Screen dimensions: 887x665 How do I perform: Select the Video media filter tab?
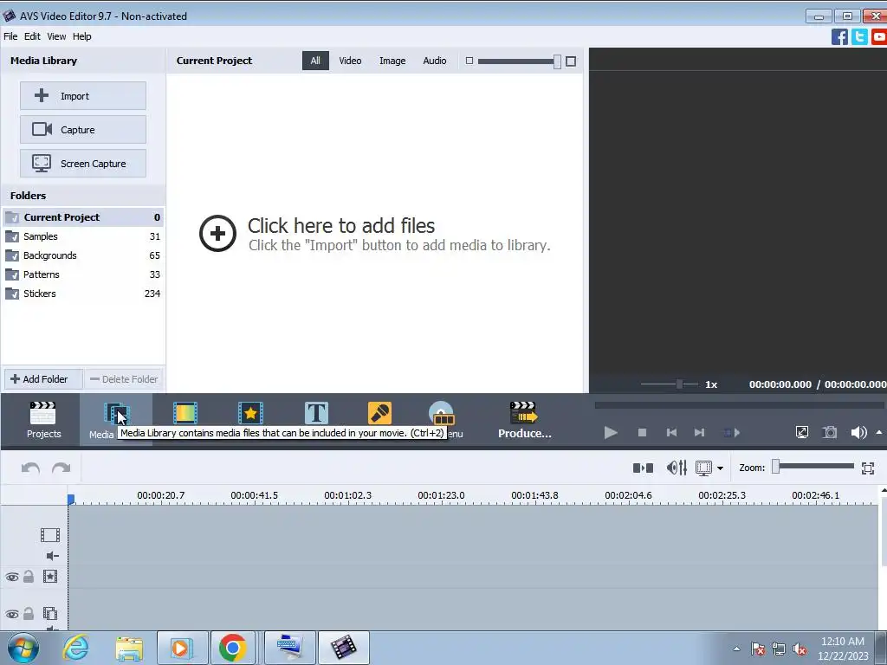tap(350, 61)
